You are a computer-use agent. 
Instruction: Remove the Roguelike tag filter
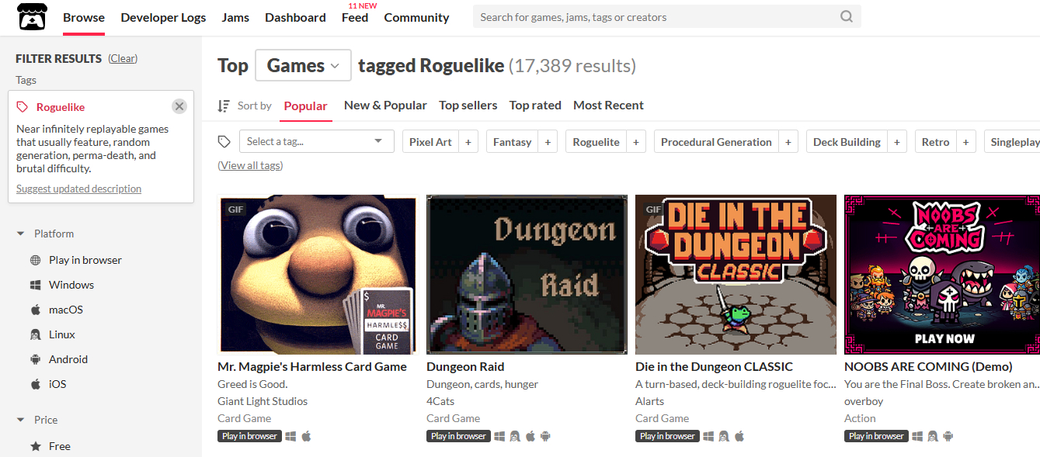point(179,107)
